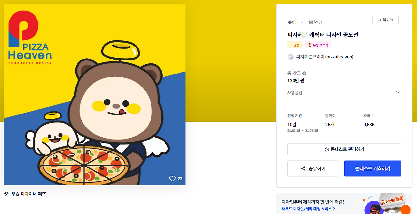Click the 콘테스트 개최하기 button
Viewport: 417px width, 214px height.
[x=373, y=168]
